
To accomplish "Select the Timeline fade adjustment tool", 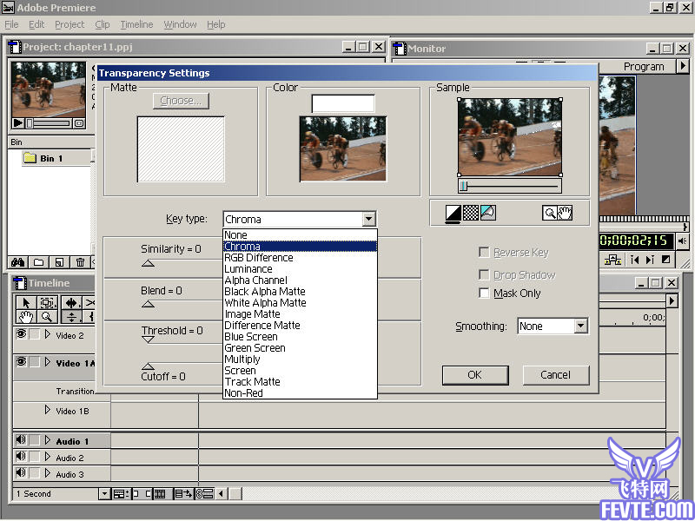I will (x=71, y=316).
